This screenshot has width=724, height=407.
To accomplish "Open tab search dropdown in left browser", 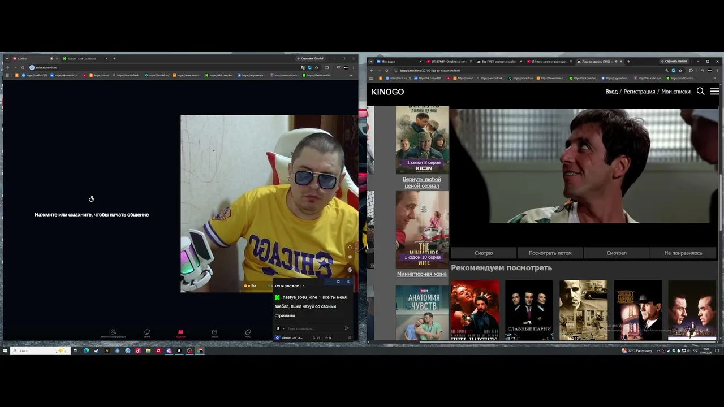I will pos(8,59).
